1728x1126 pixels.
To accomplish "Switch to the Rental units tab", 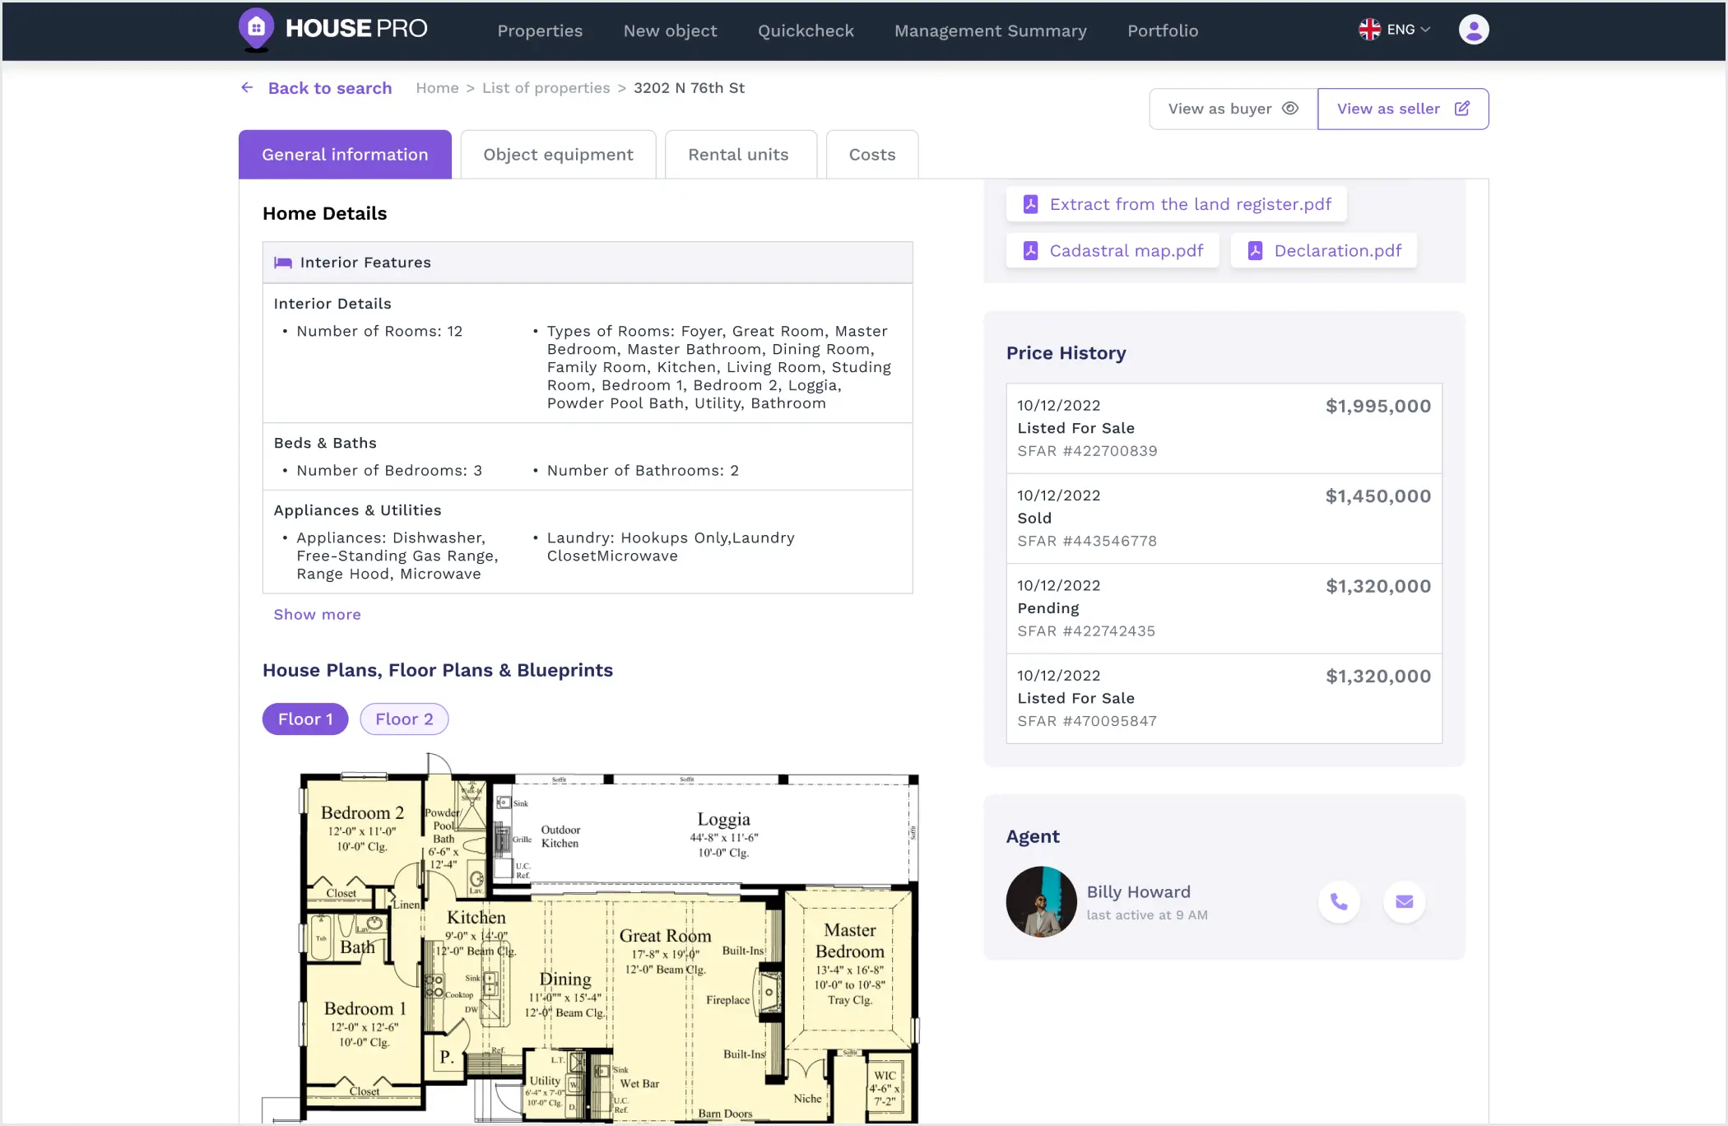I will [x=738, y=154].
